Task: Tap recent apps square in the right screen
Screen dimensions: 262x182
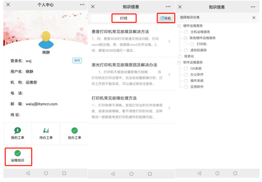Action: click(x=235, y=173)
